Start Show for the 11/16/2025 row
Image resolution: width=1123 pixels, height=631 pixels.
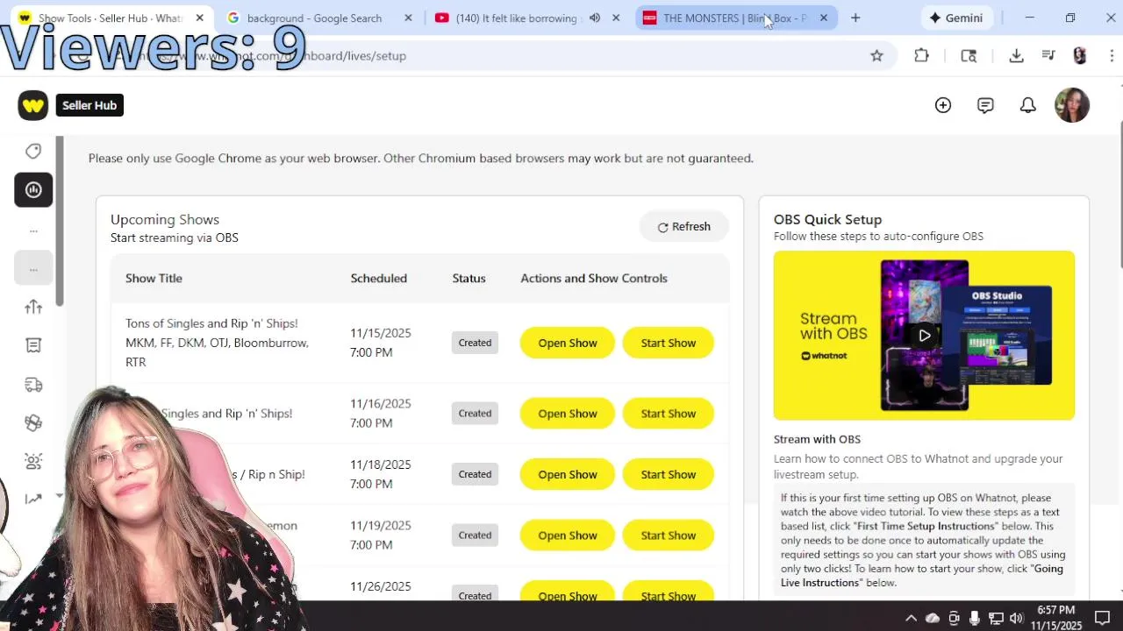(669, 414)
